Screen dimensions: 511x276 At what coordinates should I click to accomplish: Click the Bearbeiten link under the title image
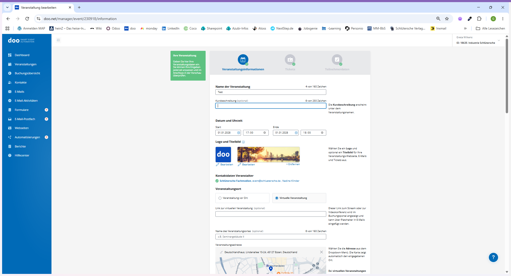tap(246, 165)
